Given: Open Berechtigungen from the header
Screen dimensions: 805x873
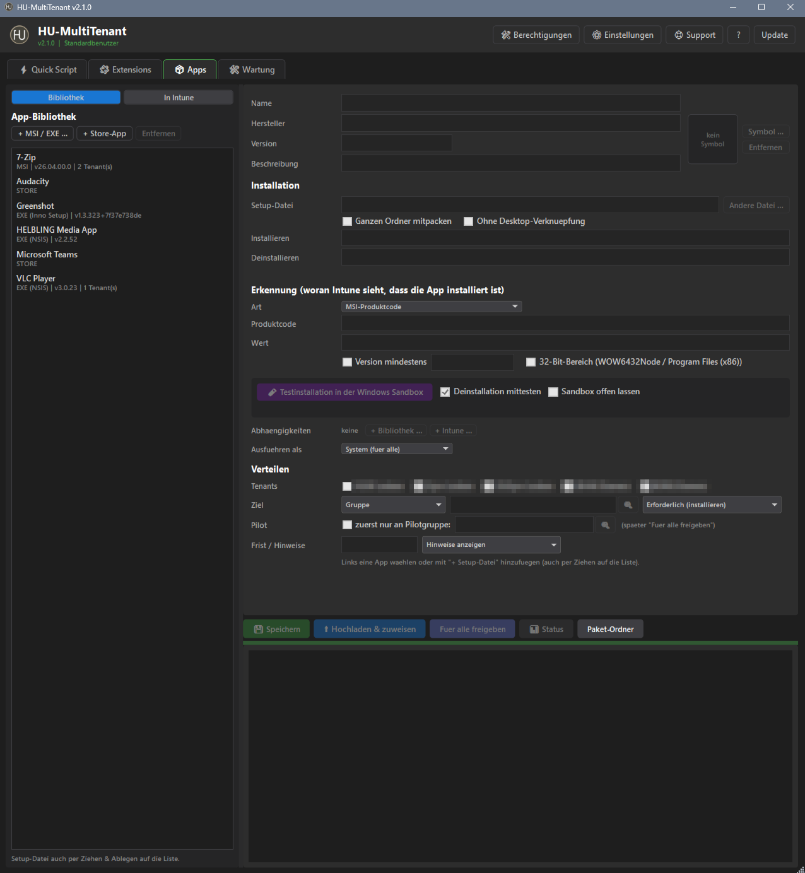Looking at the screenshot, I should [x=536, y=35].
